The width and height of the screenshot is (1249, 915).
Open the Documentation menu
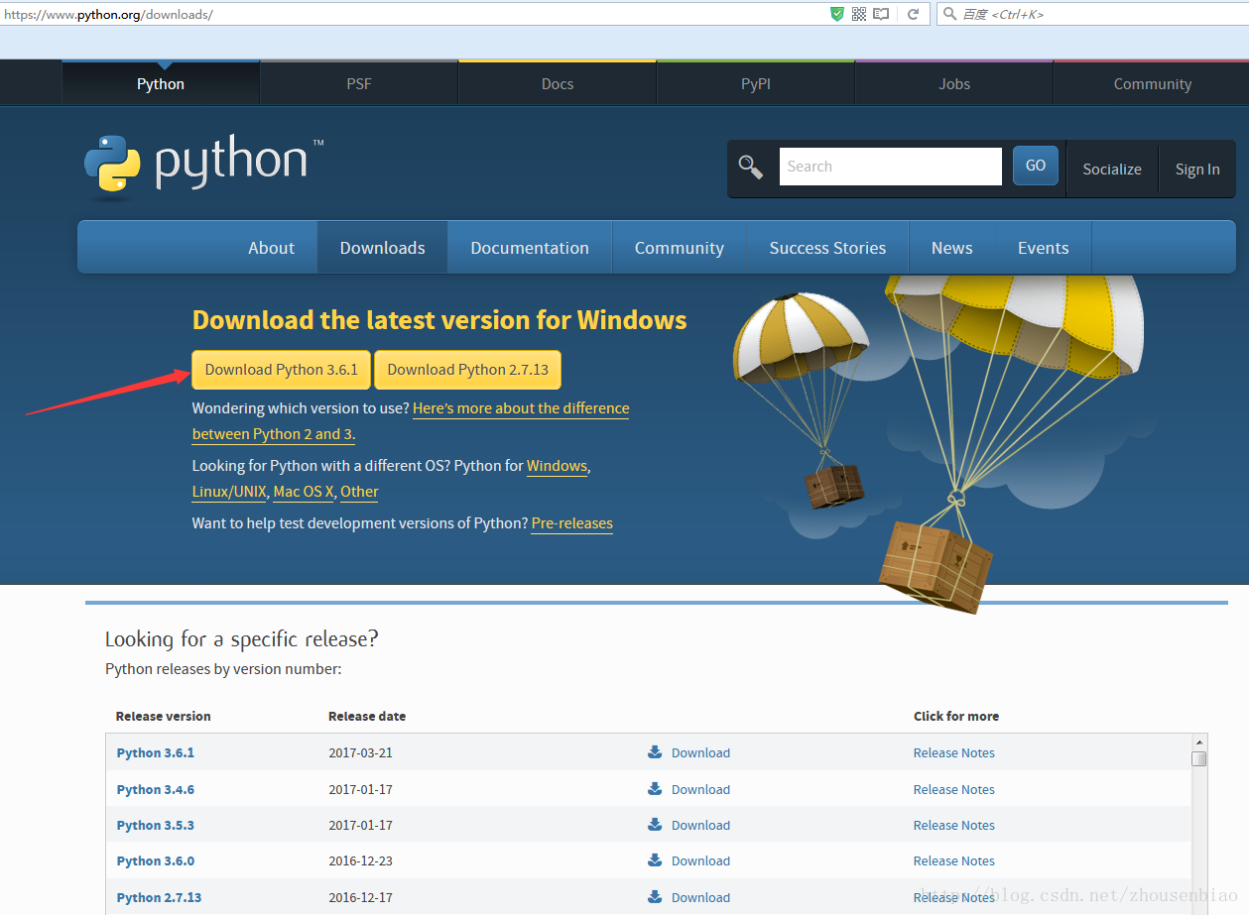[x=530, y=248]
